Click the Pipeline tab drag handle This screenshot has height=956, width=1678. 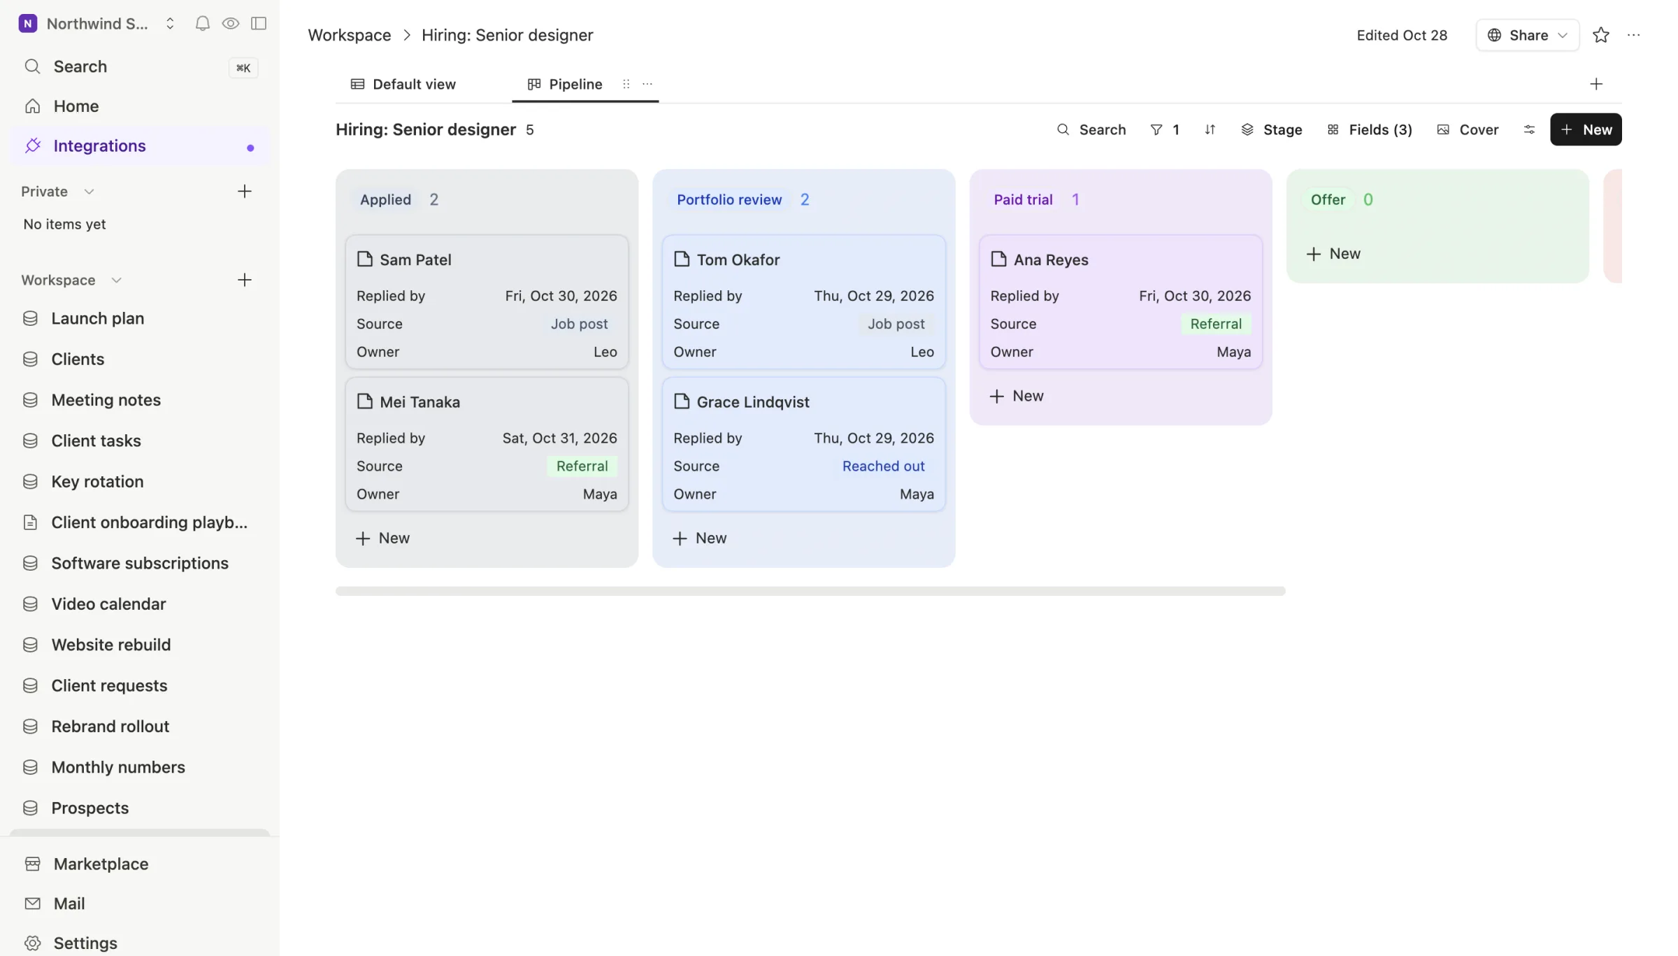coord(626,84)
